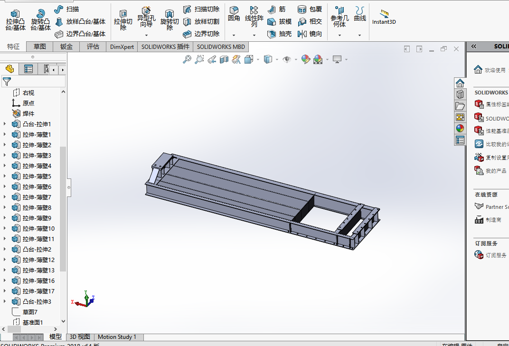Screen dimensions: 509x346
Task: Select the 相交 intersect tool
Action: [x=310, y=21]
